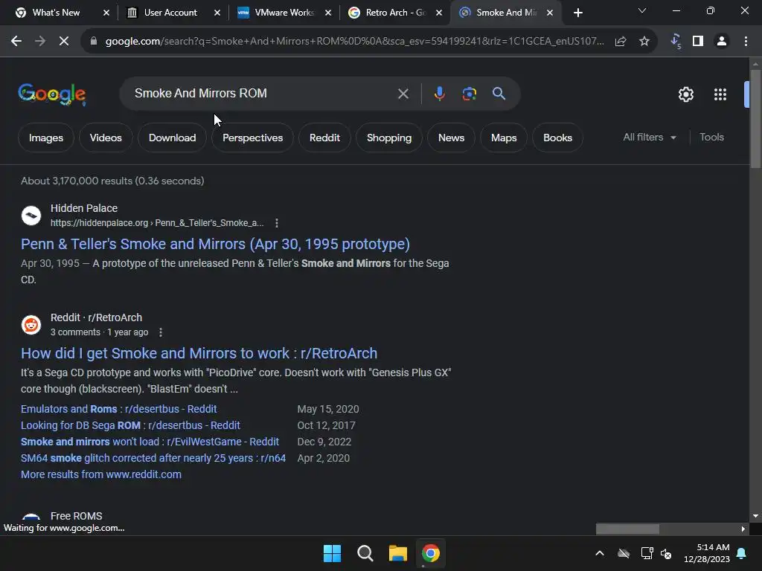Click the muted volume tray icon

pos(666,553)
